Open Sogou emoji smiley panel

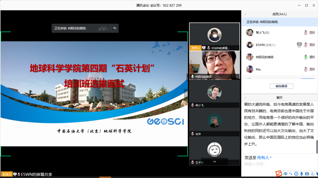tap(296, 174)
